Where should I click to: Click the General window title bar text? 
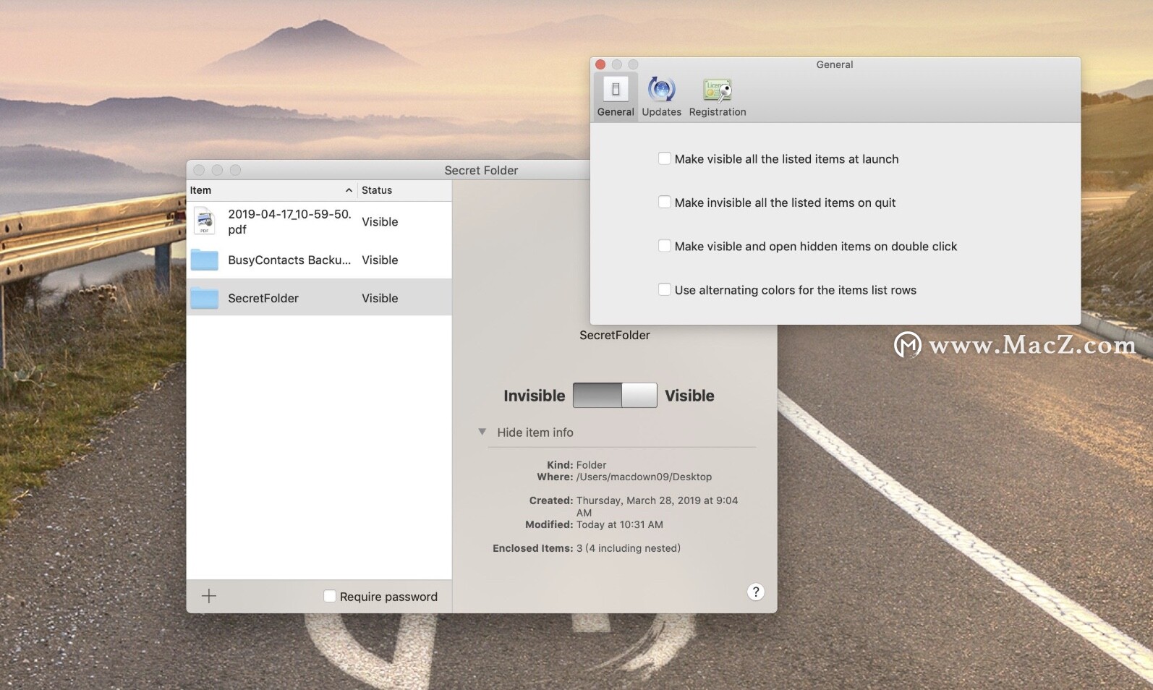tap(835, 64)
